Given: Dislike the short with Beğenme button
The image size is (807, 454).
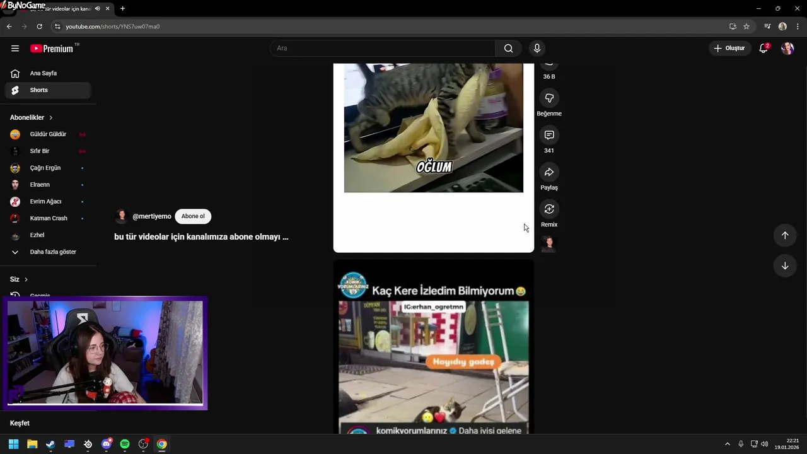Looking at the screenshot, I should pos(549,98).
